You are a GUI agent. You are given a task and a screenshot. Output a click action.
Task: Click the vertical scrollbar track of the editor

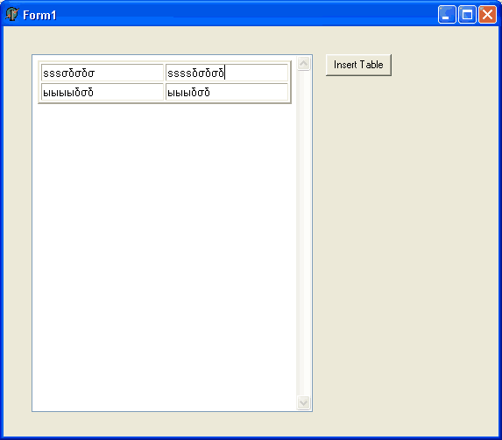[303, 233]
